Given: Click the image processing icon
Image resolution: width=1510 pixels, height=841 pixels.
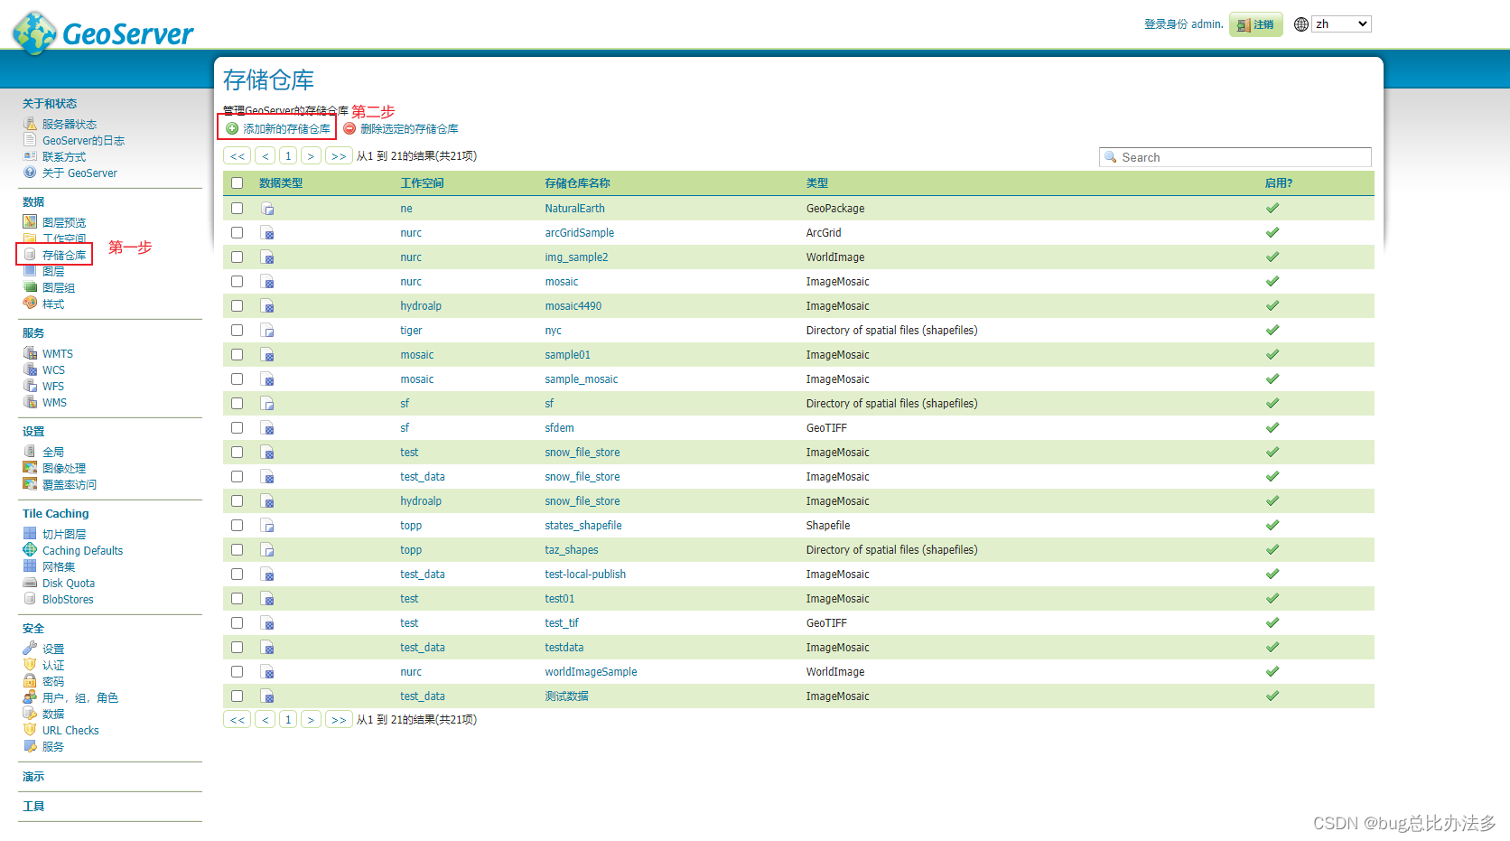Looking at the screenshot, I should 30,468.
